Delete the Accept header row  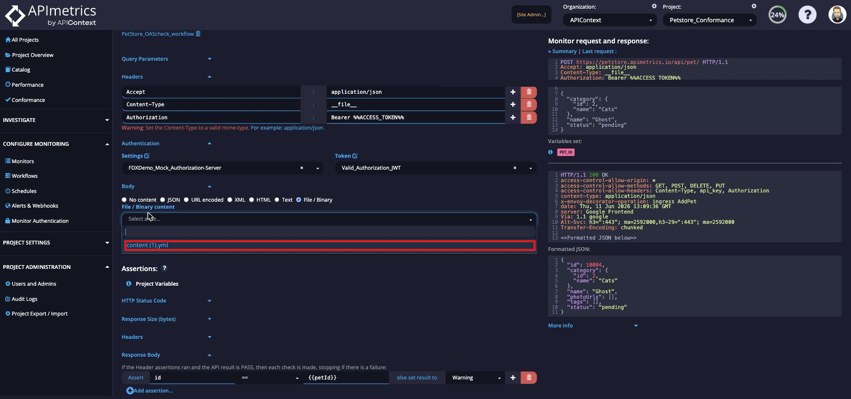[x=529, y=92]
